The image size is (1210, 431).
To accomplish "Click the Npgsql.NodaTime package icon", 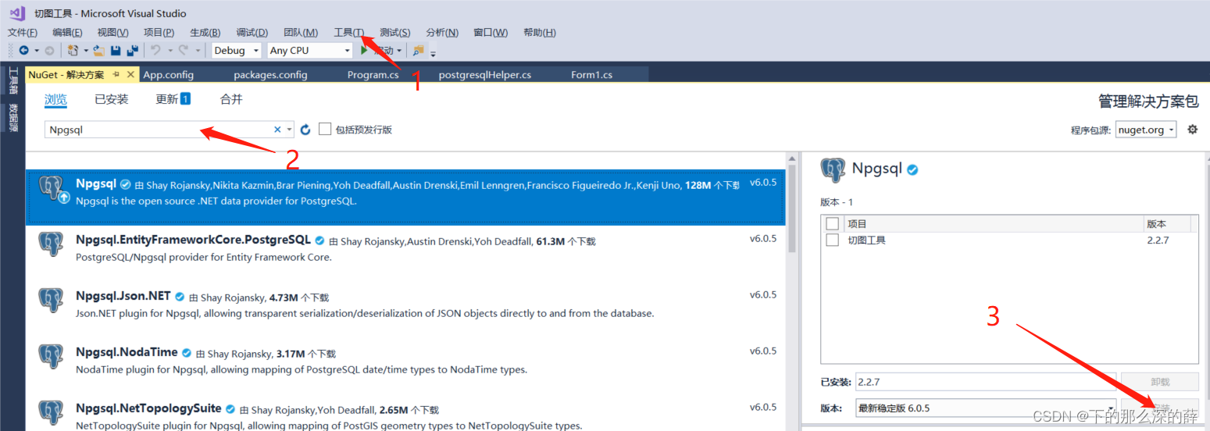I will [52, 357].
